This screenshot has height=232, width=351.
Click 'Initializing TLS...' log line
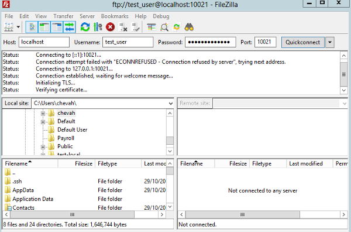[x=56, y=83]
